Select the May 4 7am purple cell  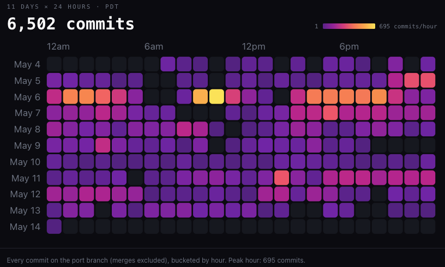pyautogui.click(x=168, y=64)
